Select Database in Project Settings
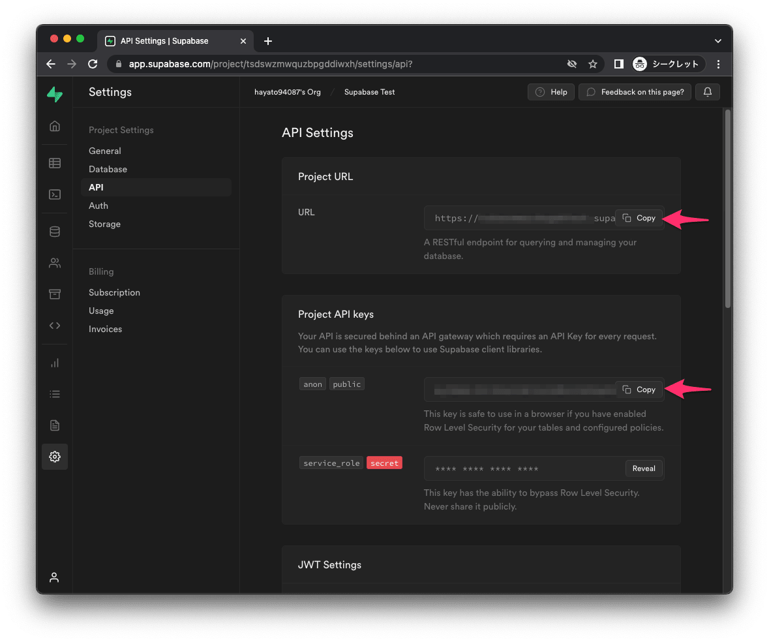Screen dimensions: 769x642 tap(108, 169)
